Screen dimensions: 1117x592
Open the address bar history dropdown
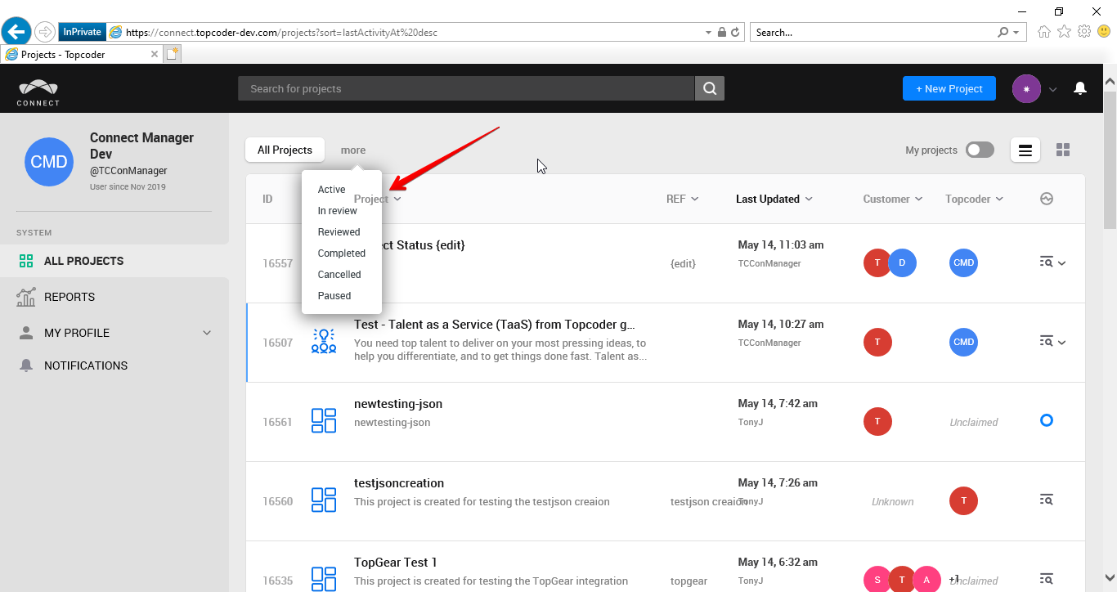pos(708,33)
